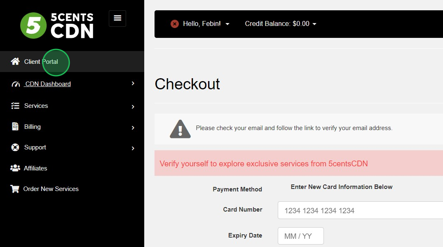Click the Affiliates people icon
443x247 pixels.
tap(15, 168)
